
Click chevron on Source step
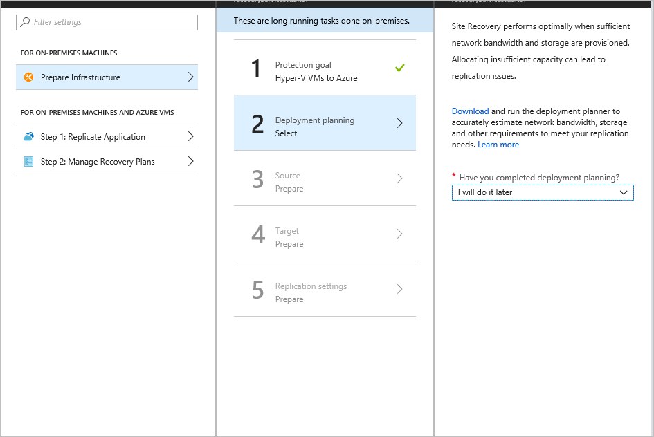[x=399, y=178]
